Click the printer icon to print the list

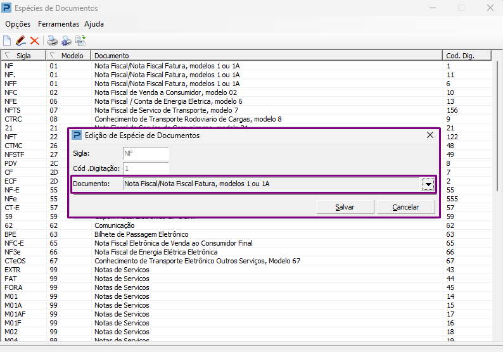[53, 41]
